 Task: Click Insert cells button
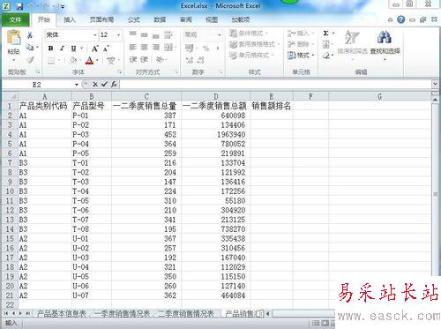[300, 34]
